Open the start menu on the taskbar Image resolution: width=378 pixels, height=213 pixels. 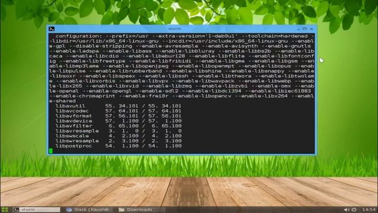point(5,209)
